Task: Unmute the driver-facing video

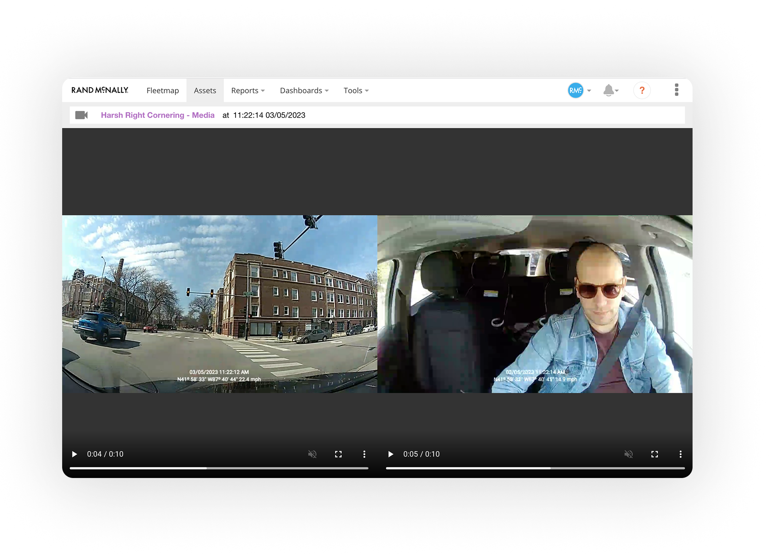Action: click(629, 454)
